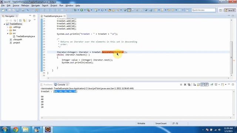The height and width of the screenshot is (133, 237).
Task: Open the External Tools dropdown arrow
Action: click(x=91, y=10)
